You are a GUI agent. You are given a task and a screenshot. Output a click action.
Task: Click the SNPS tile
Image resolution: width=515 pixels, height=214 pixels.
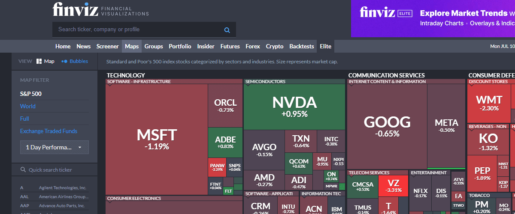pyautogui.click(x=234, y=167)
